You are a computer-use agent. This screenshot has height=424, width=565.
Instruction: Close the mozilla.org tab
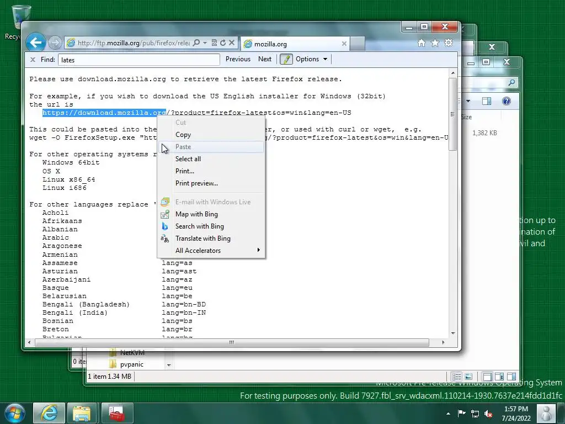pyautogui.click(x=344, y=44)
